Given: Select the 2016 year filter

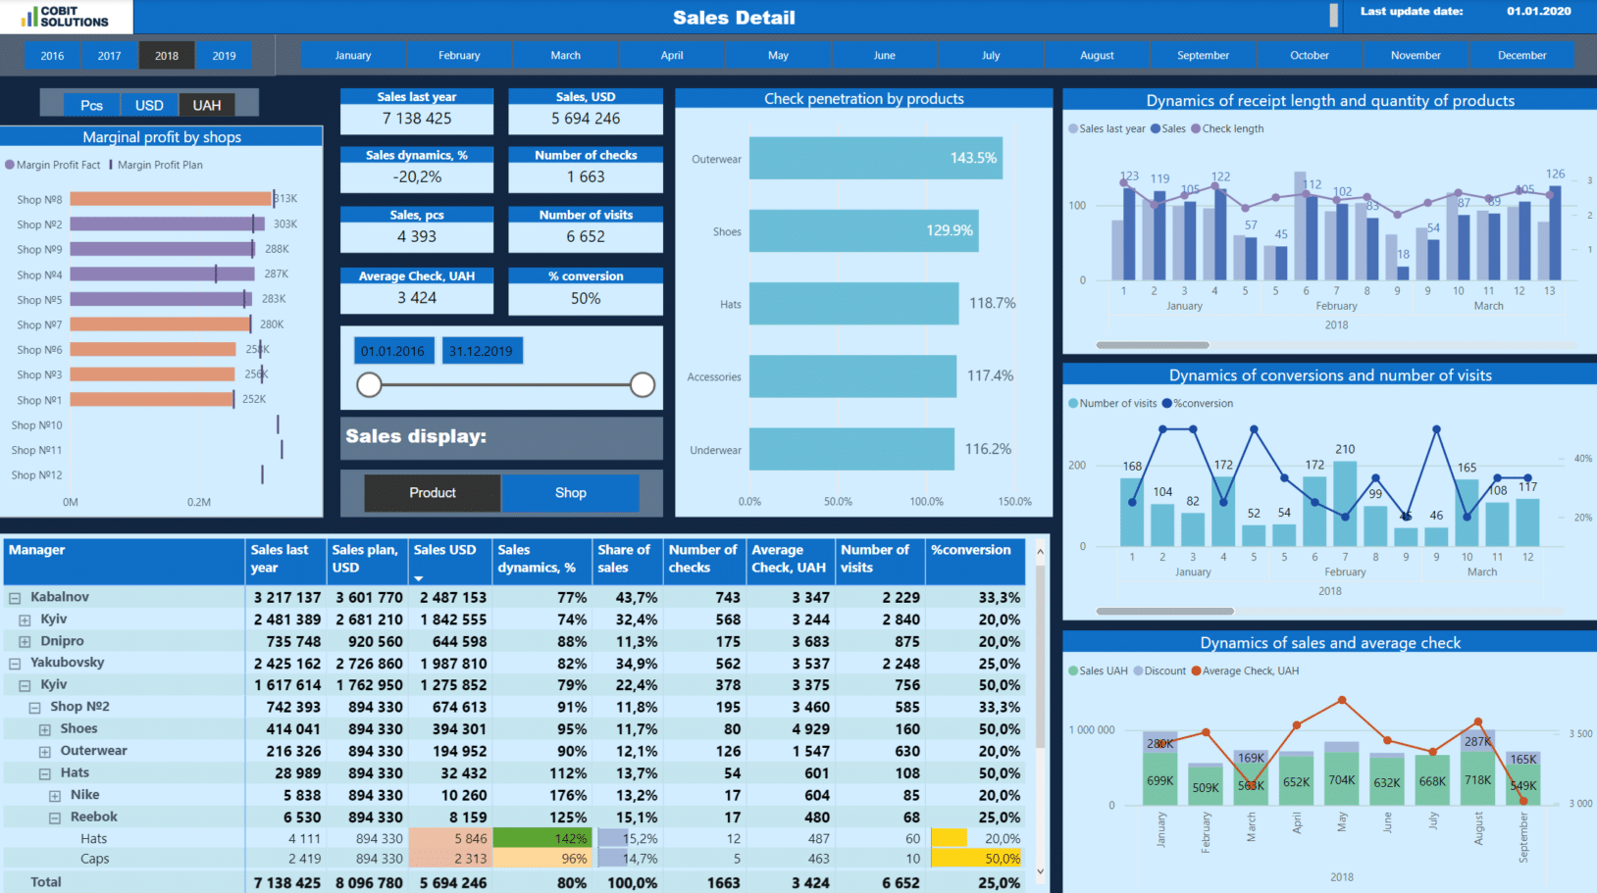Looking at the screenshot, I should click(x=52, y=56).
